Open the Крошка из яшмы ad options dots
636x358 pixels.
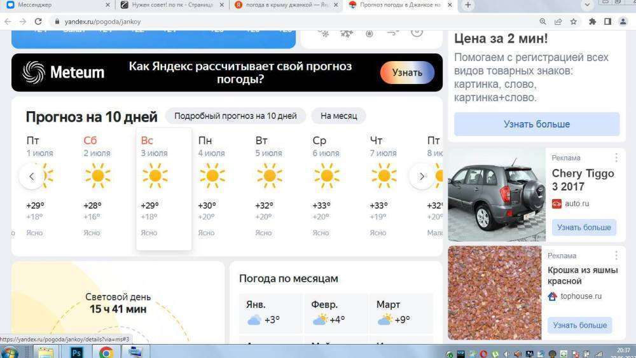[616, 255]
